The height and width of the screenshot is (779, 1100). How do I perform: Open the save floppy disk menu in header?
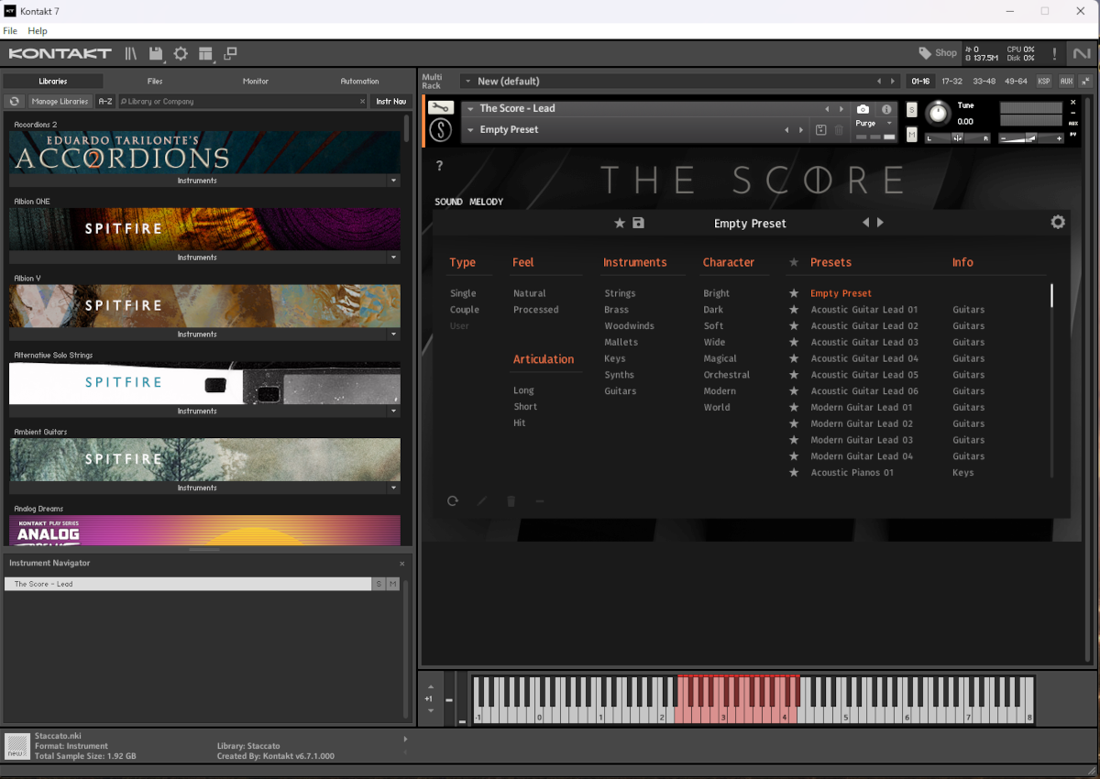[156, 53]
